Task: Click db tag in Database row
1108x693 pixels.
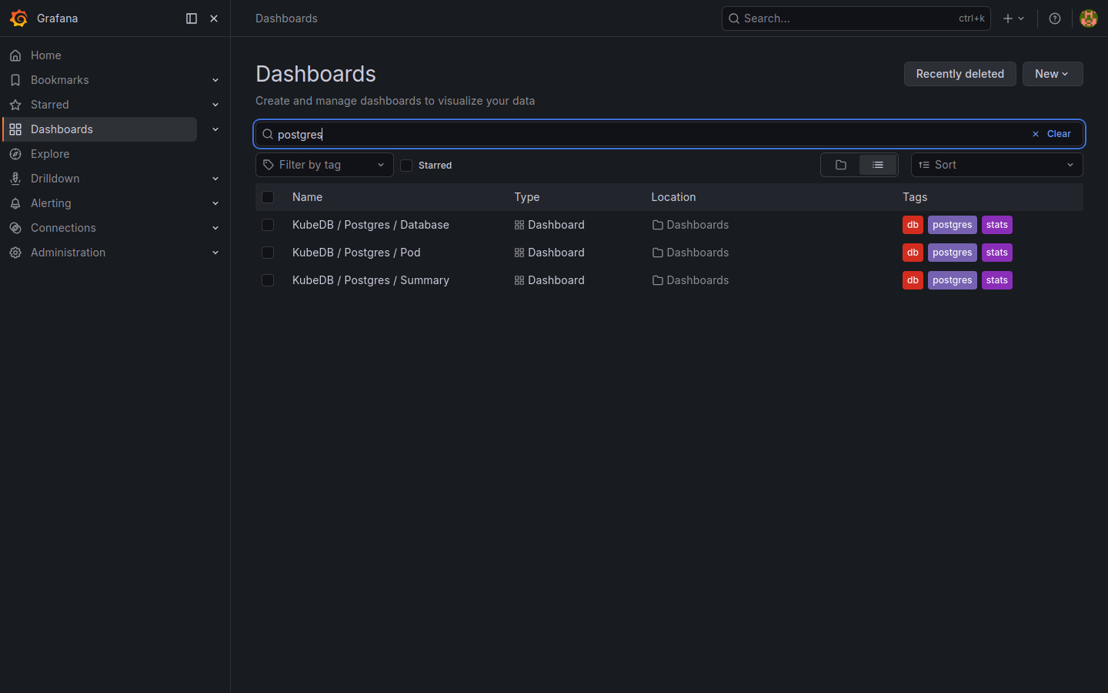Action: click(x=913, y=225)
